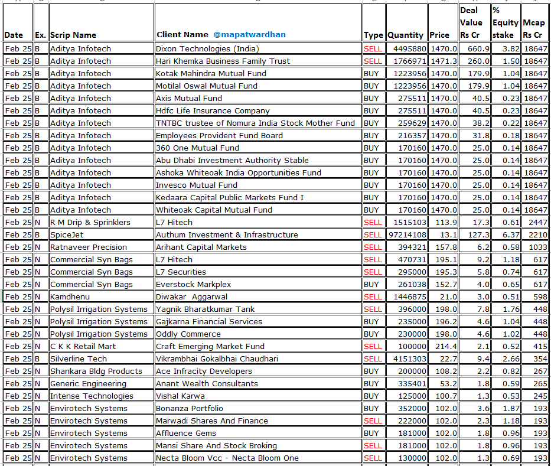Click Necta Bloom Vcc - Necta Bloom One
The image size is (551, 466).
pos(258,458)
